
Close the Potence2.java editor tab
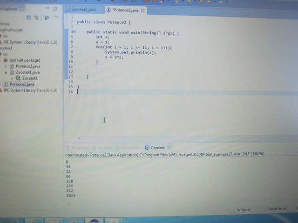(x=142, y=10)
